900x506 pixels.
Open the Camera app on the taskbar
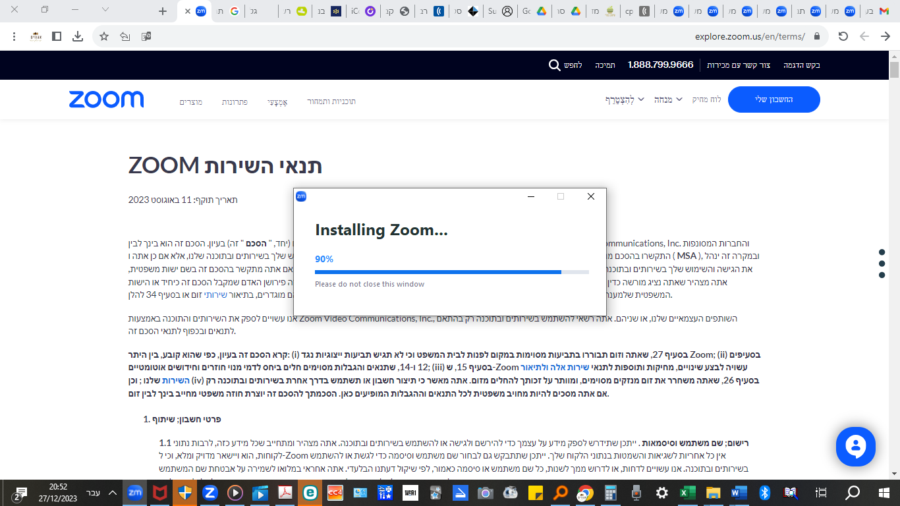pyautogui.click(x=486, y=493)
